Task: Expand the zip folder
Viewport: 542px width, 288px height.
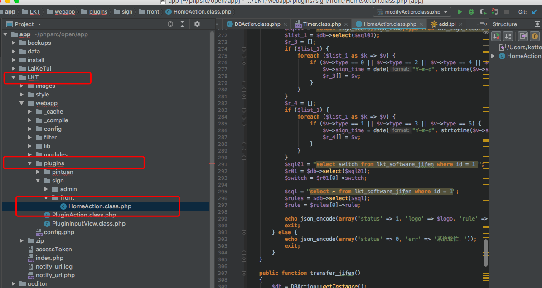Action: pyautogui.click(x=22, y=241)
